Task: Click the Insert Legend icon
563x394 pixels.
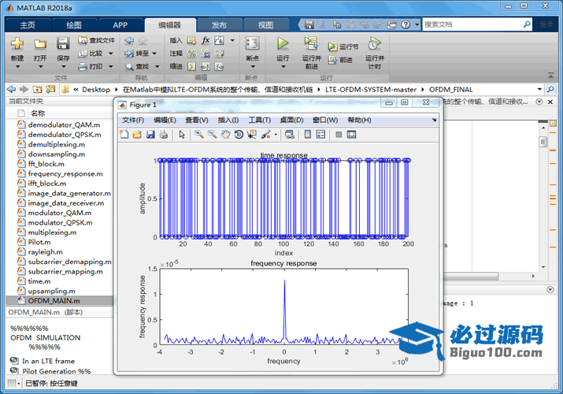Action: [320, 135]
